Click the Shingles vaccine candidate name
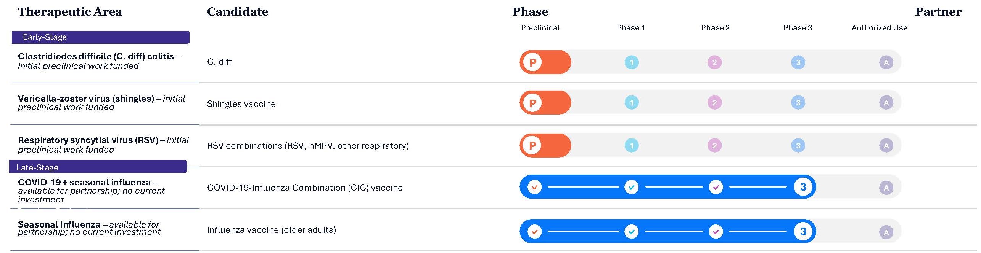Image resolution: width=981 pixels, height=253 pixels. click(x=241, y=104)
